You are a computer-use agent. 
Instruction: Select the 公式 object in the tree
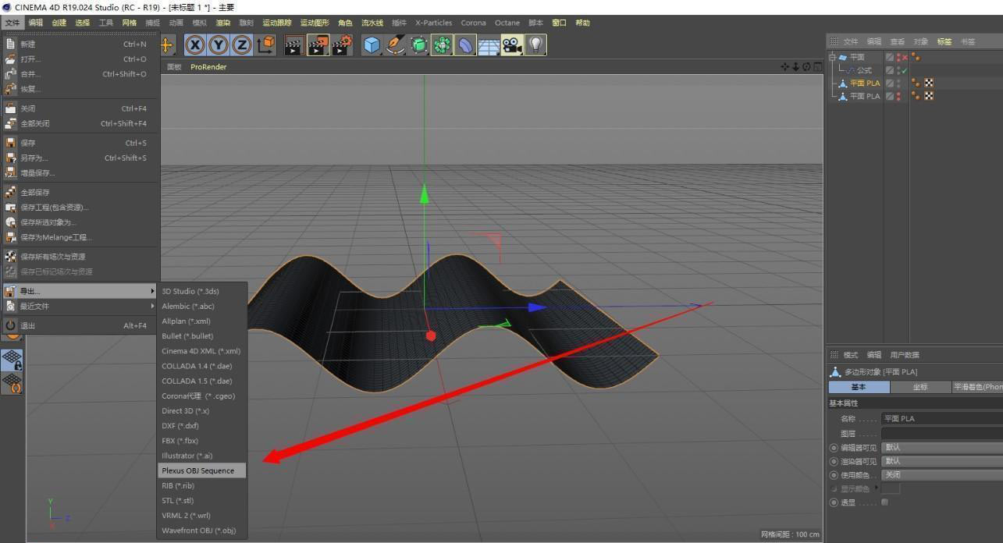[864, 70]
